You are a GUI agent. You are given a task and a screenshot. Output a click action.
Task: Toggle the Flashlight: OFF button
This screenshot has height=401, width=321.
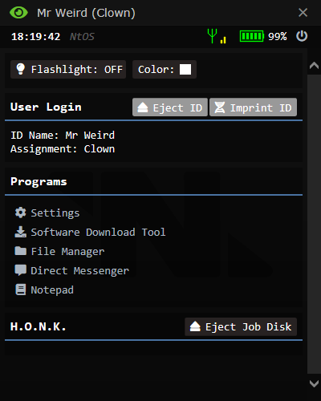[68, 70]
